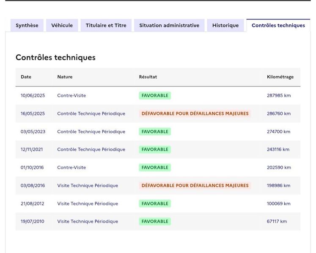Click FAVORABLE badge for 10/06/2025 Contre-Visite

155,95
